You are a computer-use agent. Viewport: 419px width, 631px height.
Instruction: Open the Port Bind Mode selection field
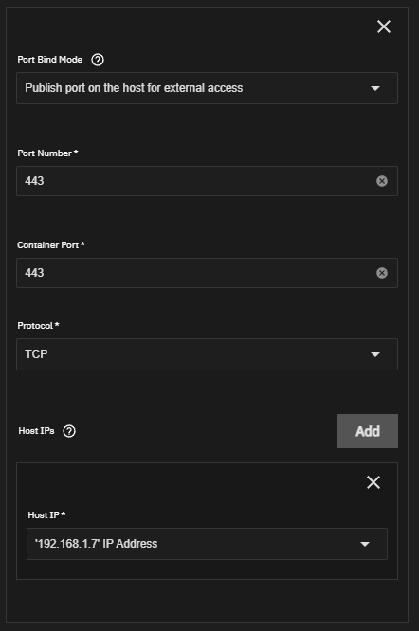coord(207,88)
